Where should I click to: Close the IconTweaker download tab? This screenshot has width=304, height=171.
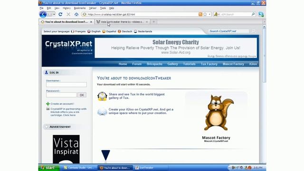91,22
